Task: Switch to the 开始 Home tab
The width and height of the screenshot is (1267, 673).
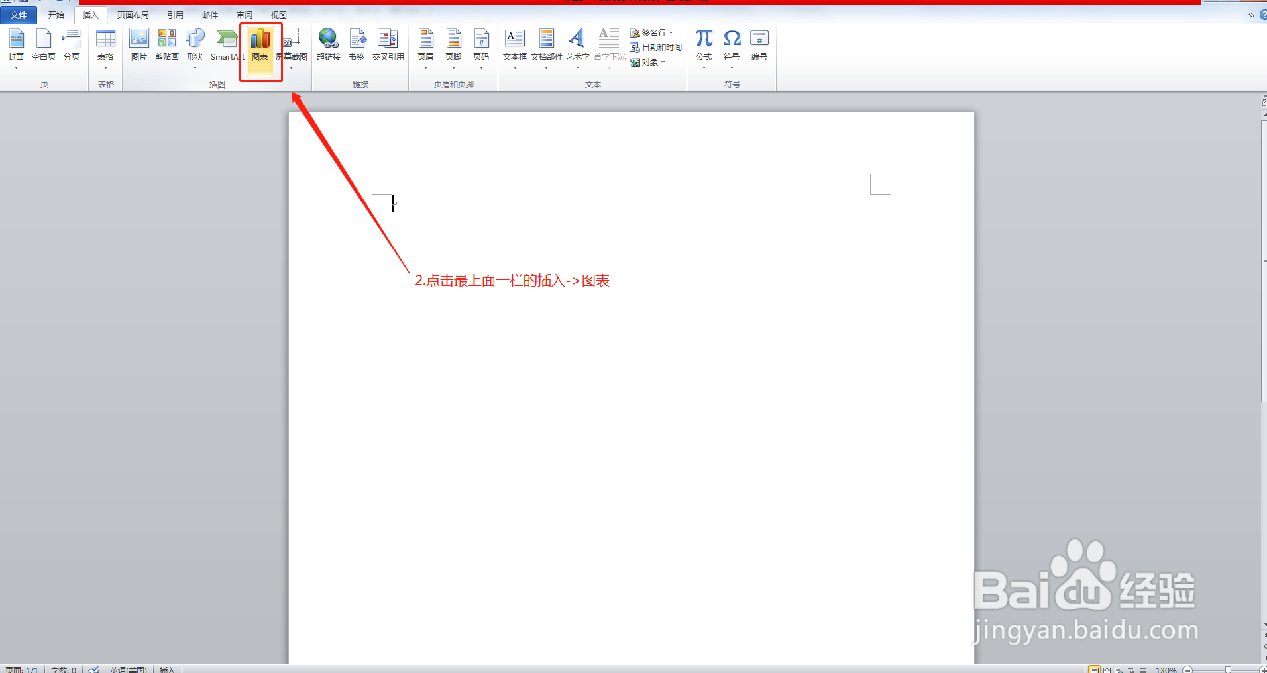Action: (x=56, y=15)
